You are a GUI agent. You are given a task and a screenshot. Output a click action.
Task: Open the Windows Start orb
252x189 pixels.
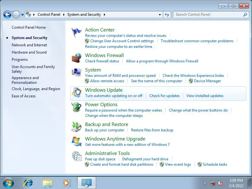pos(9,183)
